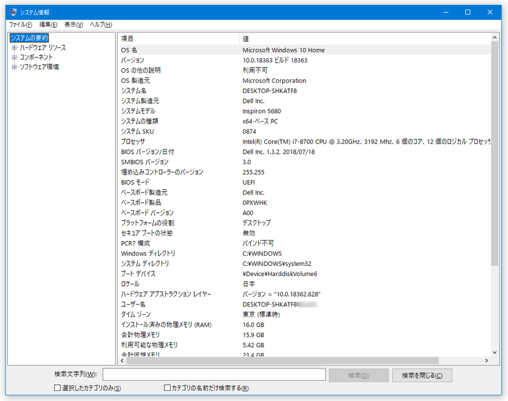Select the 埋め込みコントローラーのバージョン row
508x401 pixels.
[x=305, y=172]
